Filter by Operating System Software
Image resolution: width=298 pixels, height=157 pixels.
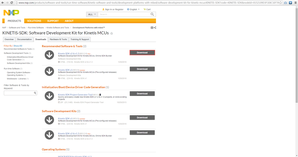(x=19, y=74)
